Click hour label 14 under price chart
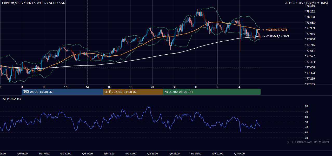Screen dimensions: 332x156 click(87, 87)
